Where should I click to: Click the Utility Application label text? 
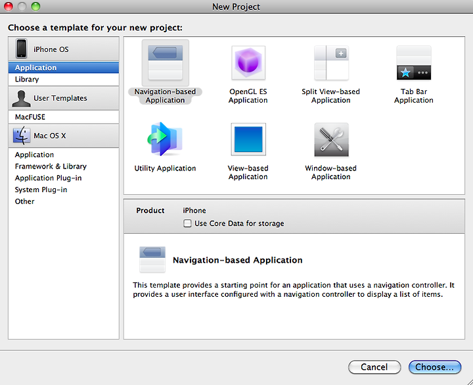tap(165, 168)
